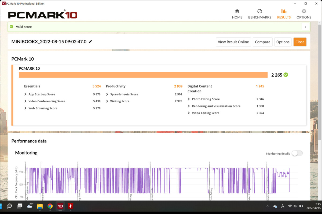Click the green Valid score check icon
Screen dimensions: 322x214
coord(11,27)
